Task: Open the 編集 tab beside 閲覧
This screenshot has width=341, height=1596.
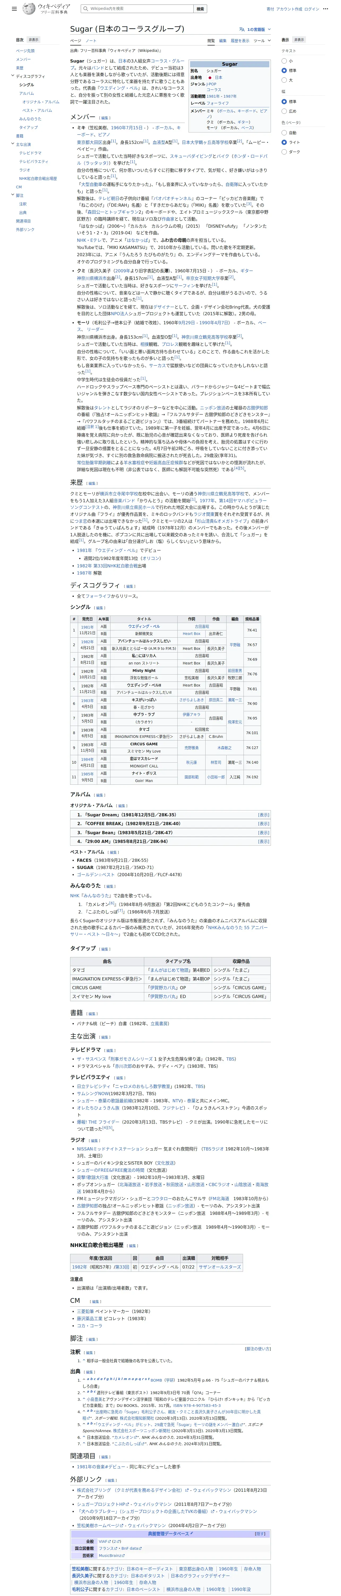Action: click(x=223, y=41)
